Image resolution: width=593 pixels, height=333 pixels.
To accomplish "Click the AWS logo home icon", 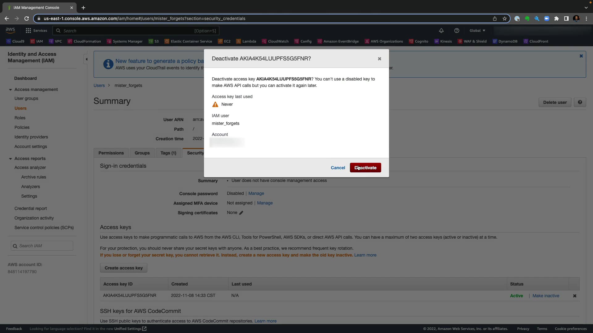I will point(10,30).
